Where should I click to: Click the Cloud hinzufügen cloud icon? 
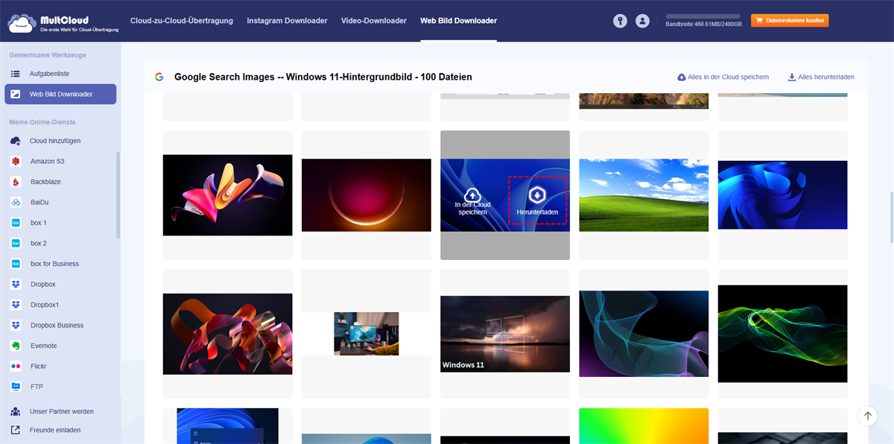[x=16, y=141]
